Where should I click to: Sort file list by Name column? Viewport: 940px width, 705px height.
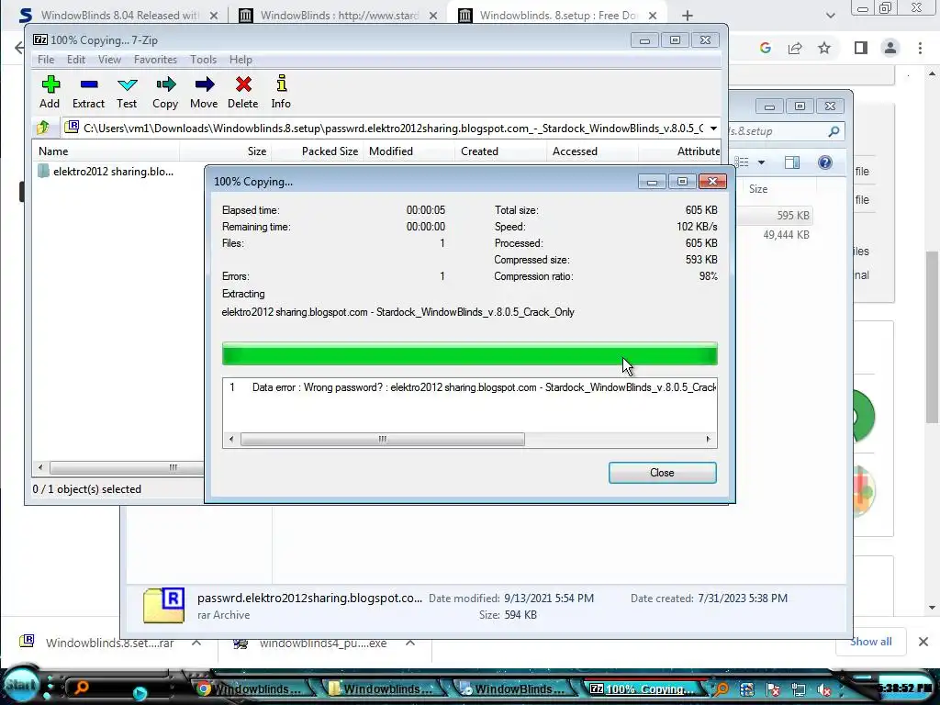point(106,151)
